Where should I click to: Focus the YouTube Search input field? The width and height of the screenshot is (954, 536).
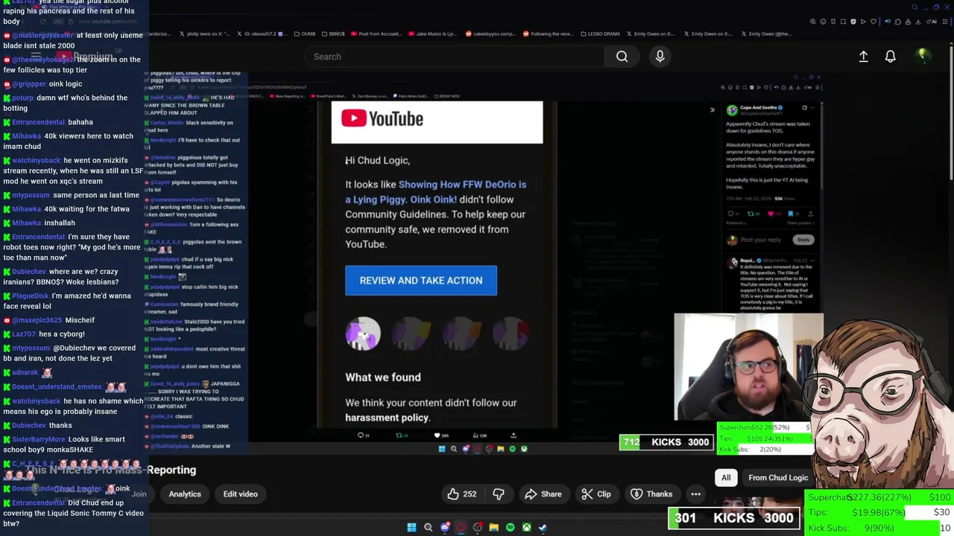[455, 57]
